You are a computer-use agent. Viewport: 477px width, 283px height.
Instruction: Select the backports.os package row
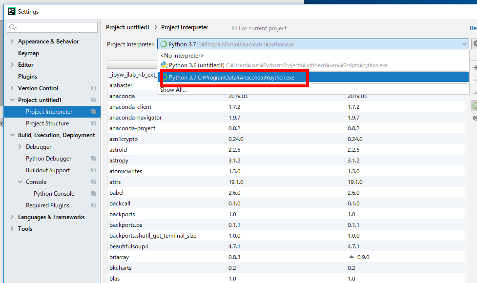[x=286, y=225]
